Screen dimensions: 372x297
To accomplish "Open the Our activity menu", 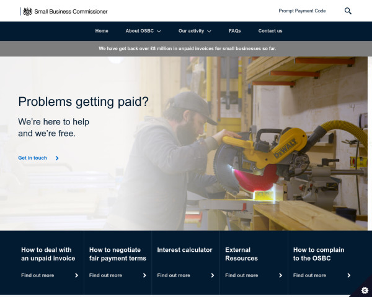I will (191, 31).
